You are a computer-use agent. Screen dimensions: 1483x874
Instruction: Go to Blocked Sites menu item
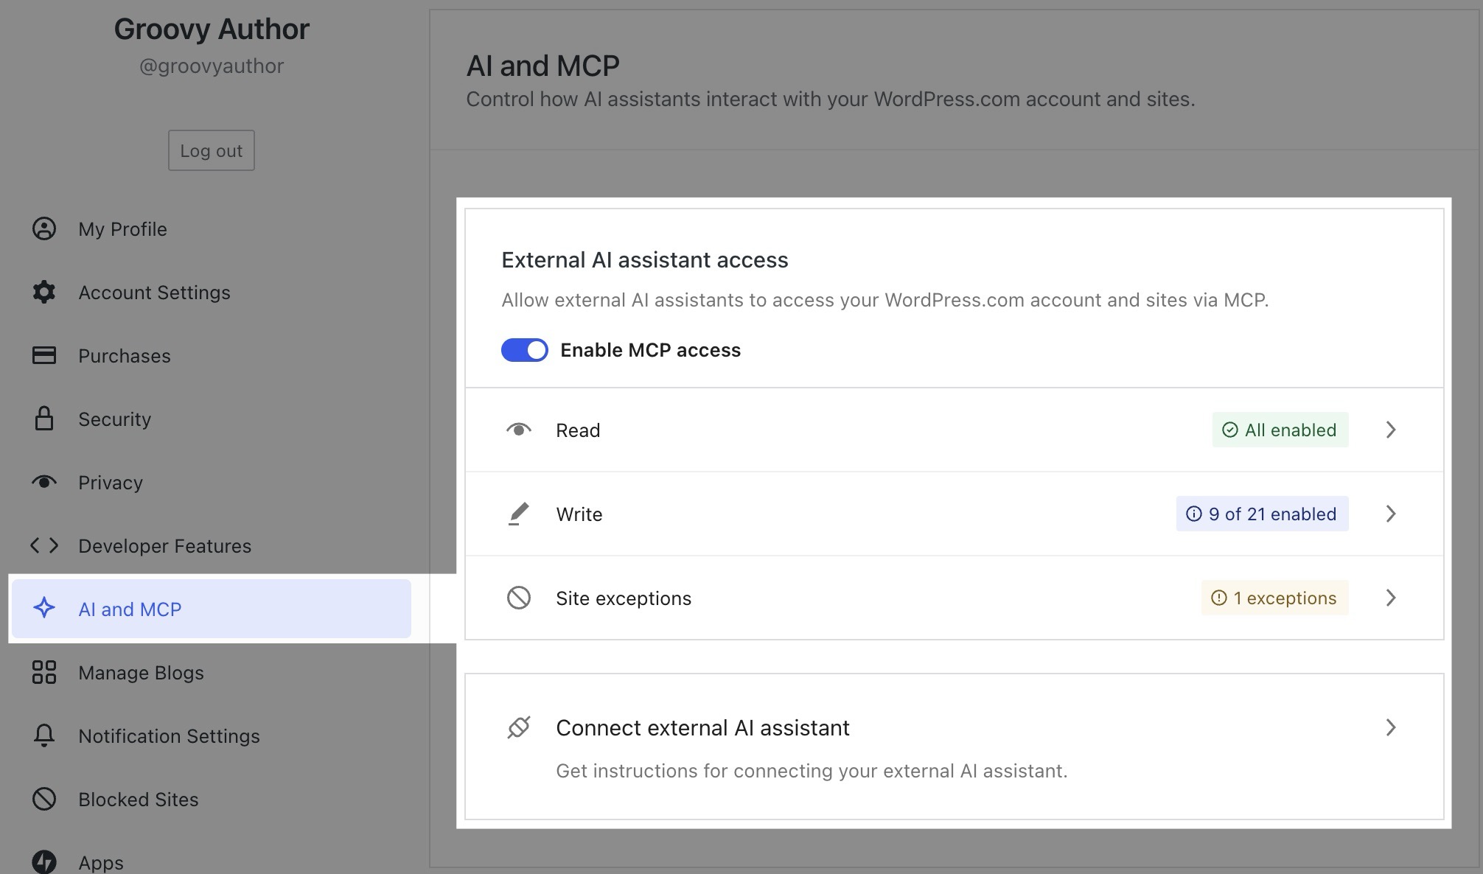click(x=212, y=800)
